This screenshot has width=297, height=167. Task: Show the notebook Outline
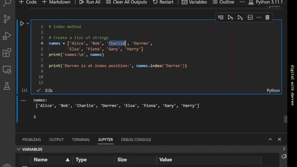(223, 2)
